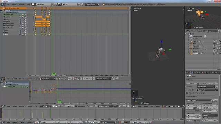Collapse the Dope Sheet Summary channel row
Image resolution: width=221 pixels, height=124 pixels.
coord(1,8)
